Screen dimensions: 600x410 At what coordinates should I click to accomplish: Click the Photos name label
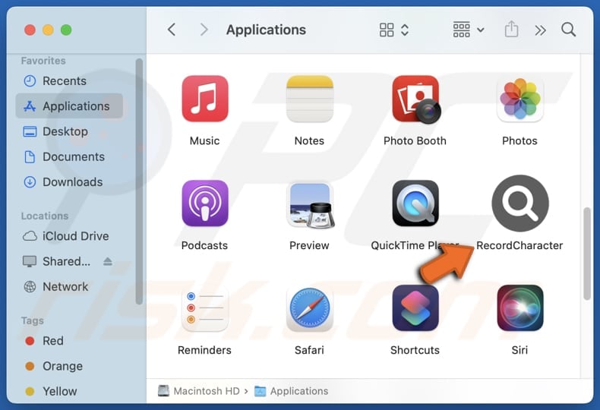(x=519, y=140)
